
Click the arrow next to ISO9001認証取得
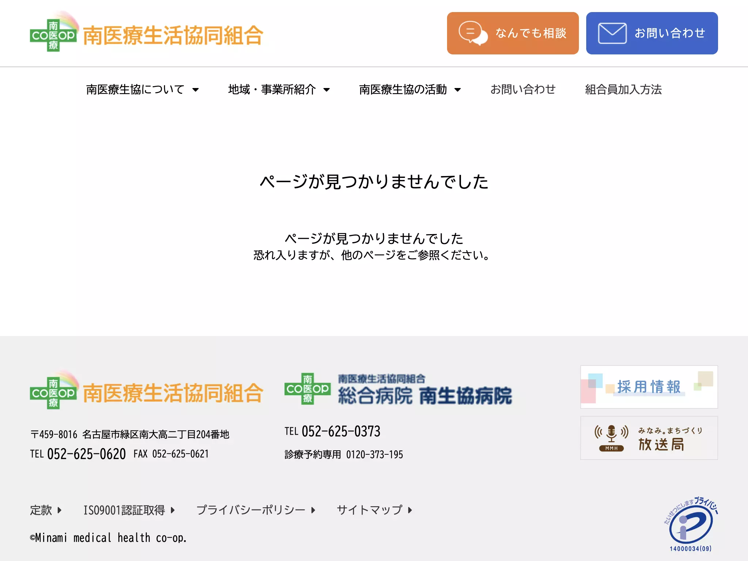[172, 510]
